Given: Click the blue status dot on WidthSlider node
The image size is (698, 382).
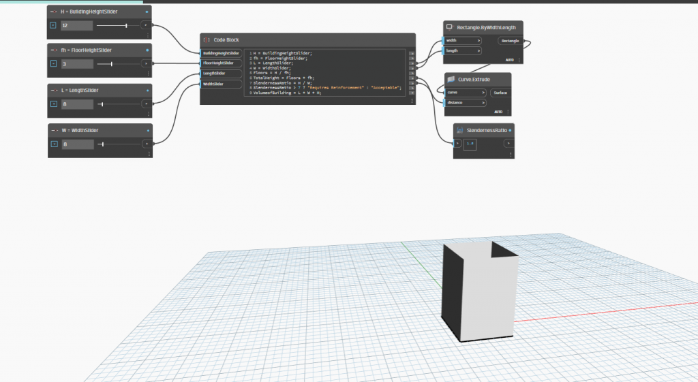Looking at the screenshot, I should pos(148,130).
